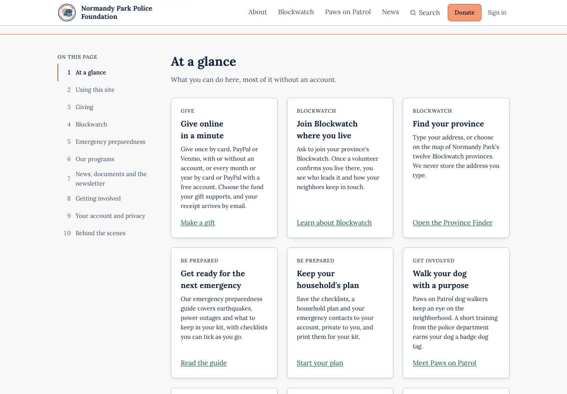The height and width of the screenshot is (394, 567).
Task: Open Paws on Patrol navigation item
Action: coord(348,12)
